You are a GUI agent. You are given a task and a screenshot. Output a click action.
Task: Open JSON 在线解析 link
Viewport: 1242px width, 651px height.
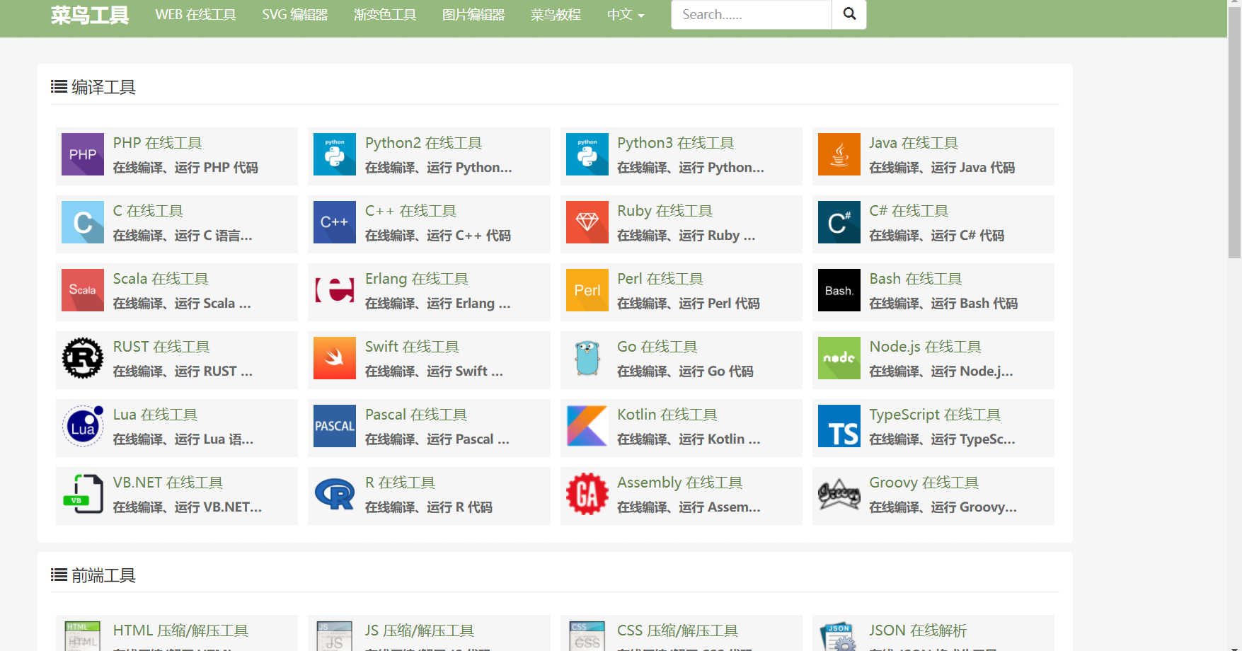pyautogui.click(x=918, y=630)
